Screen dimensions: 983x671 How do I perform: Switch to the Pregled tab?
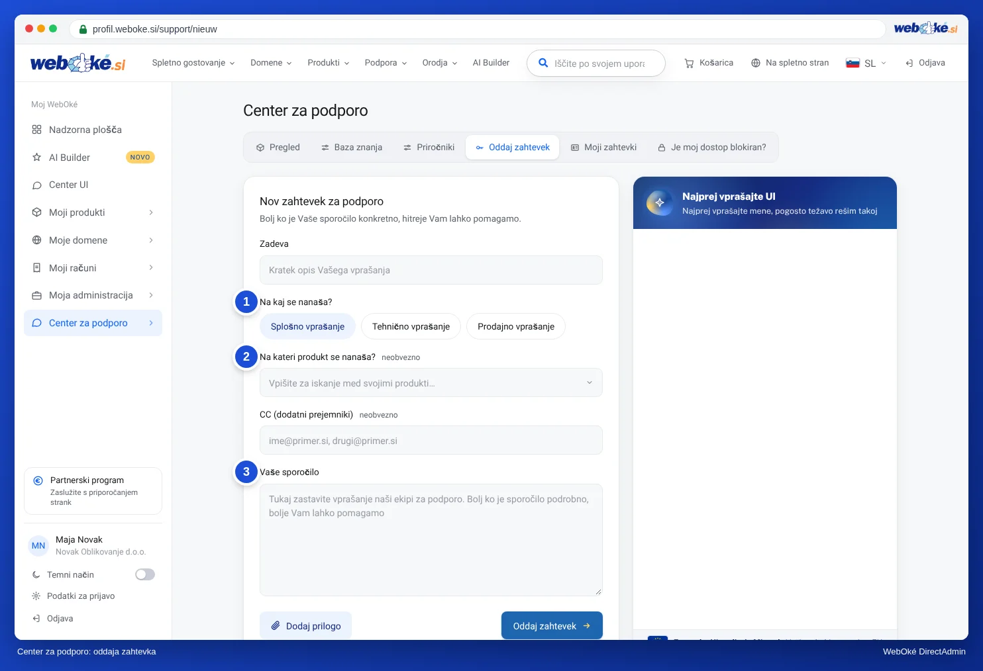278,148
